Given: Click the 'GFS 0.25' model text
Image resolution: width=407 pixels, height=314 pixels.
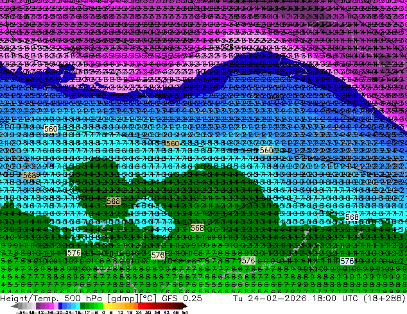Looking at the screenshot, I should click(182, 298).
